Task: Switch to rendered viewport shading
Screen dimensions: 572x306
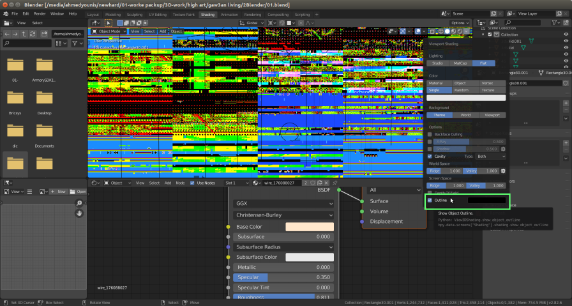Action: 460,31
